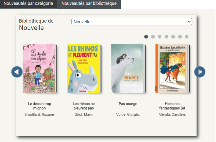The width and height of the screenshot is (216, 142).
Task: View the Pas orange book cover
Action: click(x=127, y=68)
